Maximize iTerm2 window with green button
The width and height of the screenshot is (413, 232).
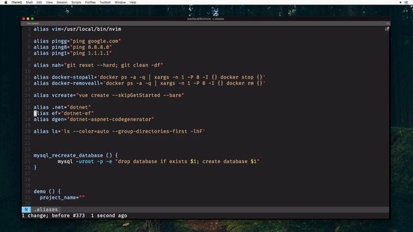point(32,19)
